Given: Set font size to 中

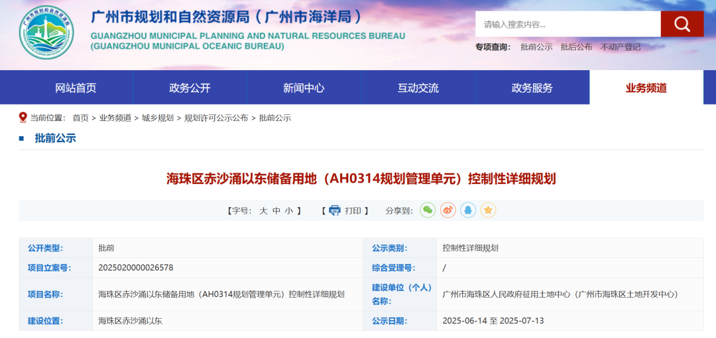Looking at the screenshot, I should coord(276,210).
